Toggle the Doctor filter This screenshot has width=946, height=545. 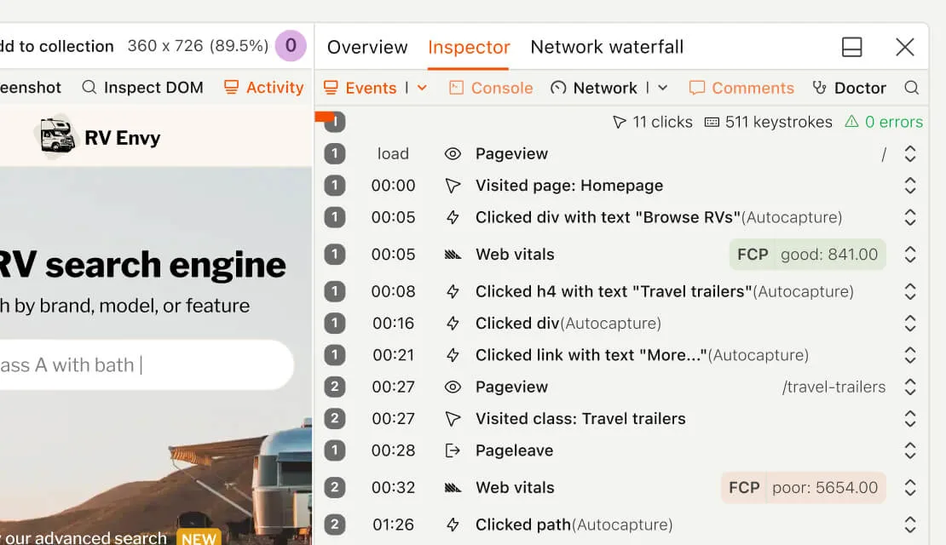(848, 88)
